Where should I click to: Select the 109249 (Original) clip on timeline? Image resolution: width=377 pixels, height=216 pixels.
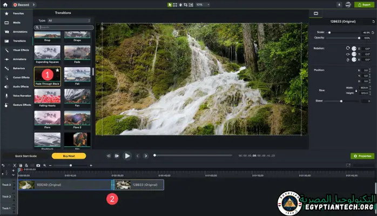(64, 185)
